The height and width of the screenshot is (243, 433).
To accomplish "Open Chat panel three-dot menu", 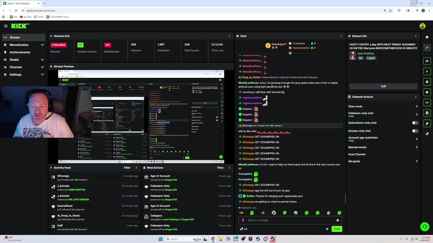I will 341,36.
